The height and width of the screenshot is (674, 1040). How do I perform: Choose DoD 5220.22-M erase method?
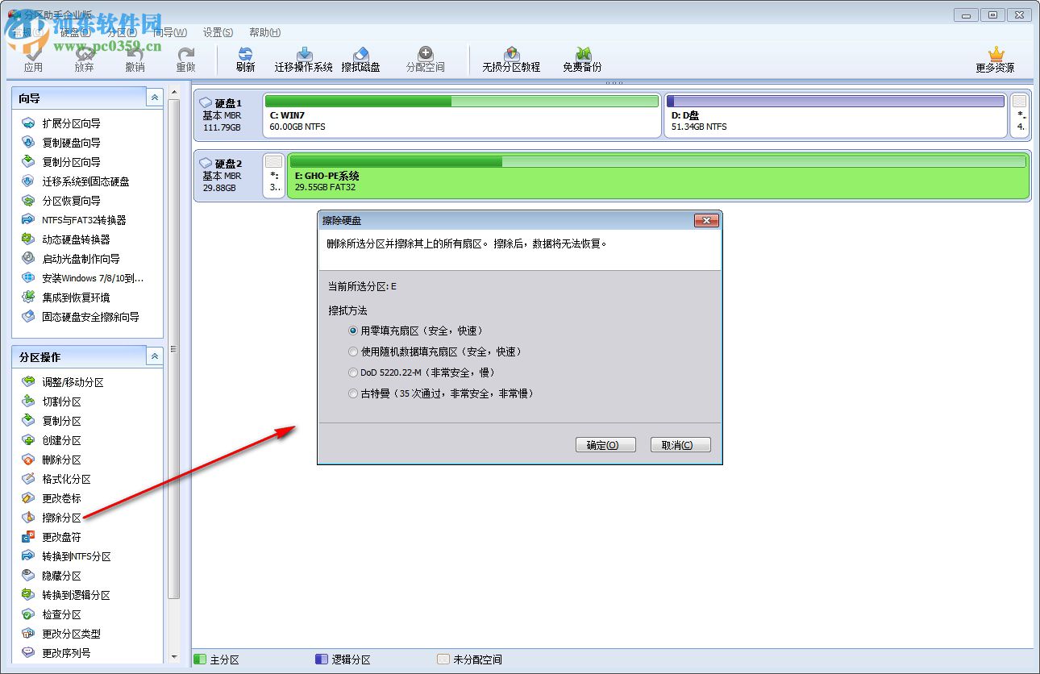tap(352, 372)
